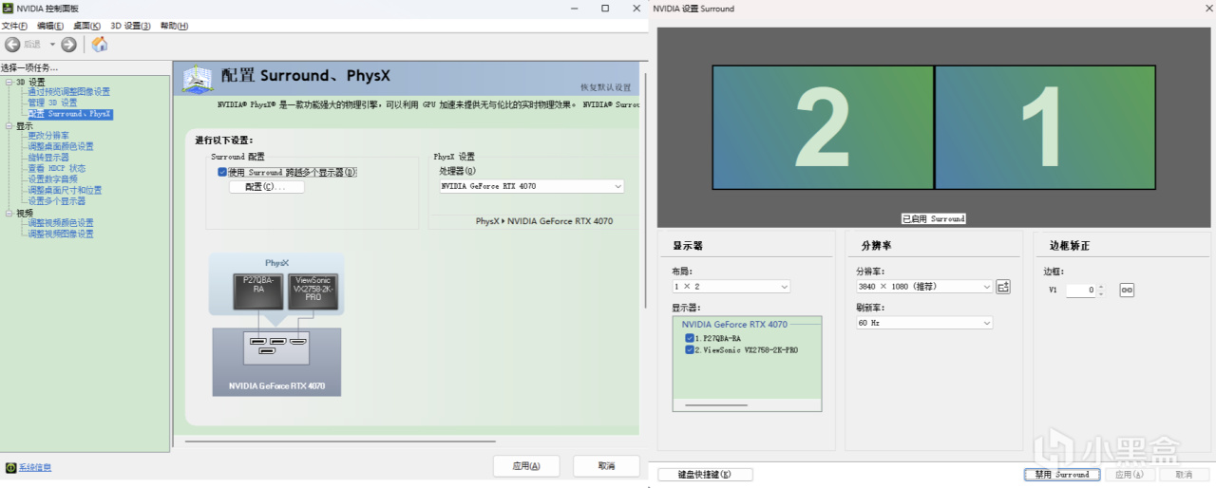Image resolution: width=1216 pixels, height=488 pixels.
Task: Click horizontal scrollbar in 显示器 list
Action: (717, 405)
